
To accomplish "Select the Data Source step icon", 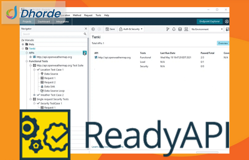I will coord(42,74).
